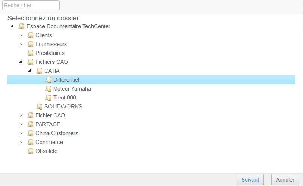Expand the Clients folder node
Screen dimensions: 303x186
point(20,35)
